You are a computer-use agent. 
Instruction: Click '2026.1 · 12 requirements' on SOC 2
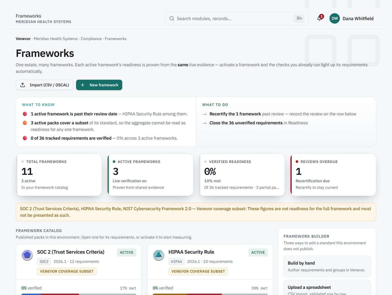[x=76, y=262]
